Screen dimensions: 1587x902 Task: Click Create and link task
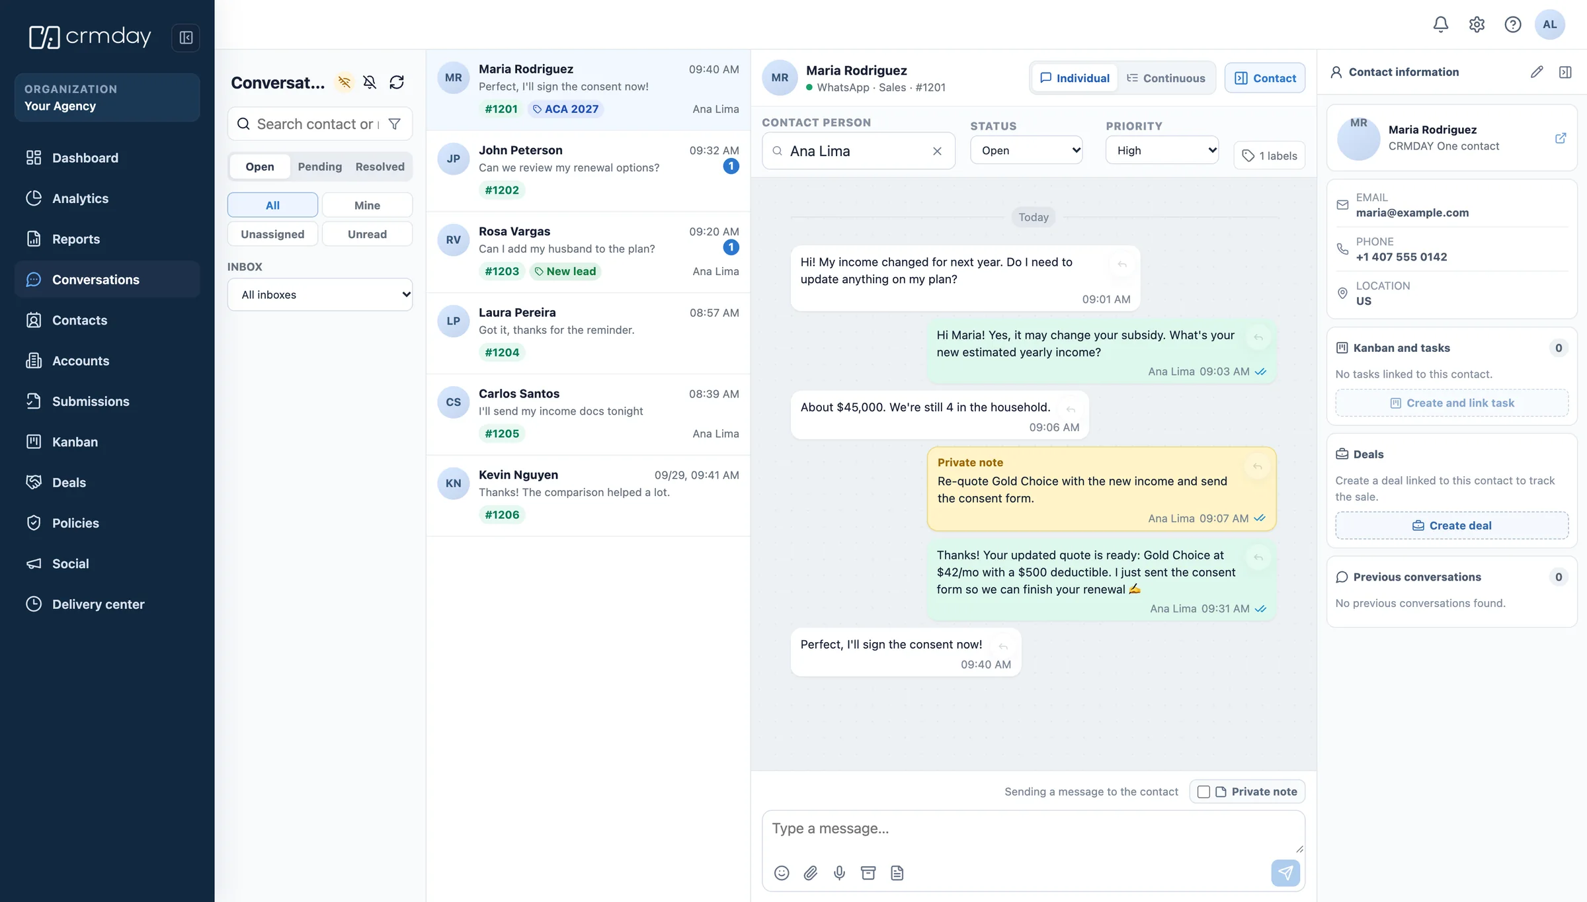[x=1451, y=403]
